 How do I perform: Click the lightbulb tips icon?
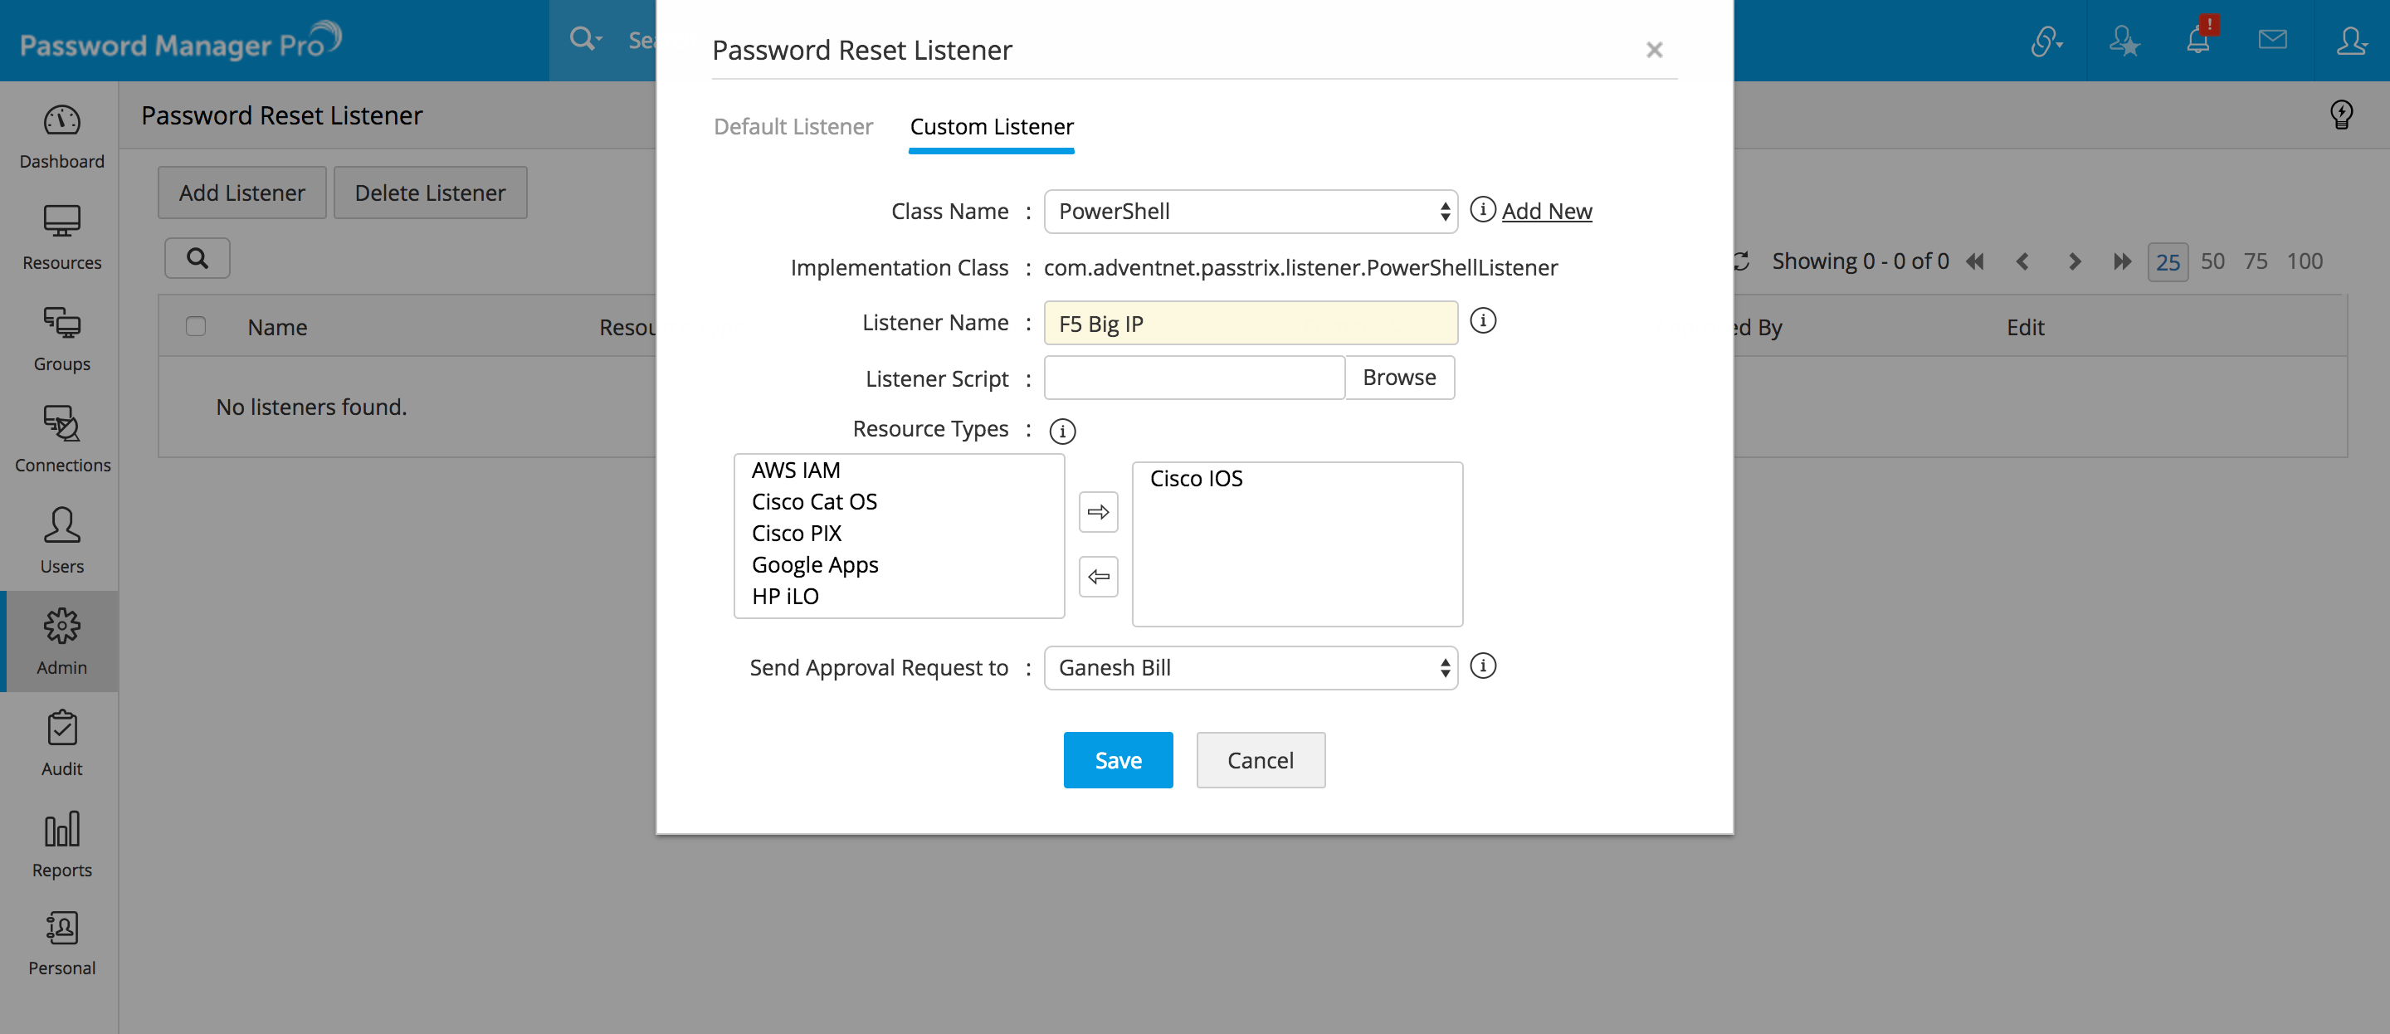(2341, 115)
